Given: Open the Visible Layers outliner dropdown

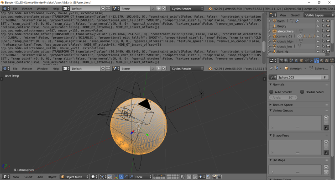Looking at the screenshot, I should point(319,15).
